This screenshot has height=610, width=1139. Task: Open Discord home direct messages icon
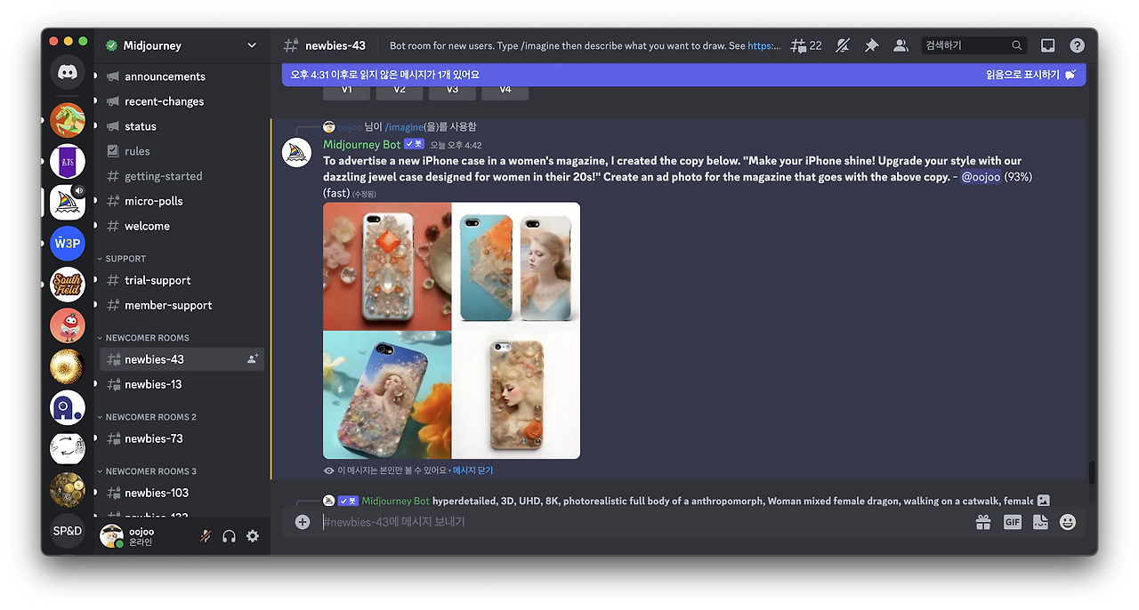[68, 73]
